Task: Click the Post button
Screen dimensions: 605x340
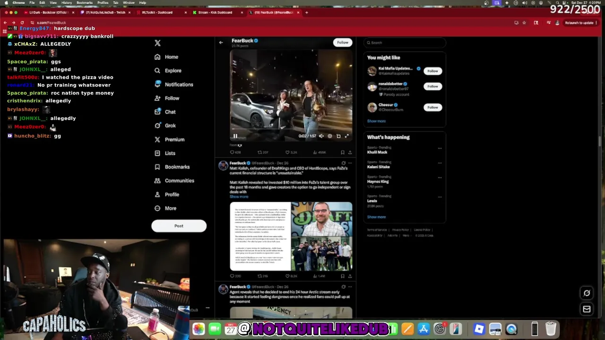Action: point(179,226)
